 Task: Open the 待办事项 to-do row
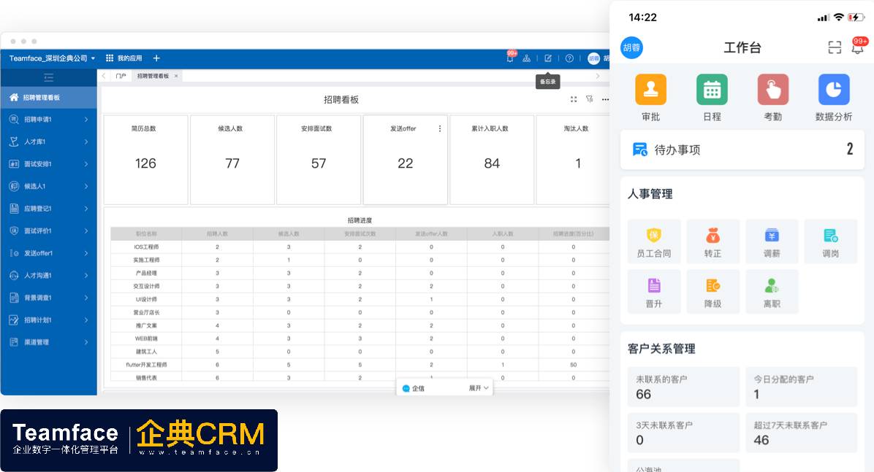coord(742,149)
